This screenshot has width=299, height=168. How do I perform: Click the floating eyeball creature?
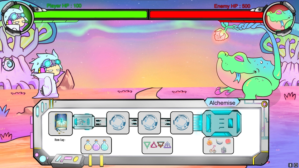coord(9,65)
